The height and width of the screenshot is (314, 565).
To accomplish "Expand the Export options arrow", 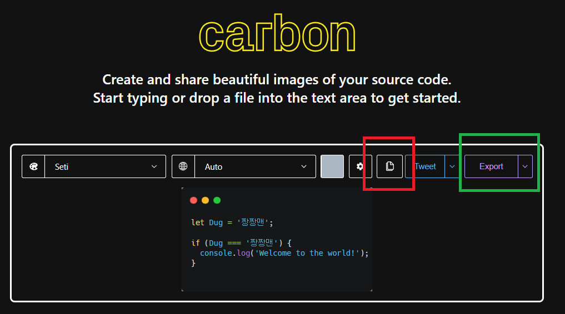I will pos(525,166).
